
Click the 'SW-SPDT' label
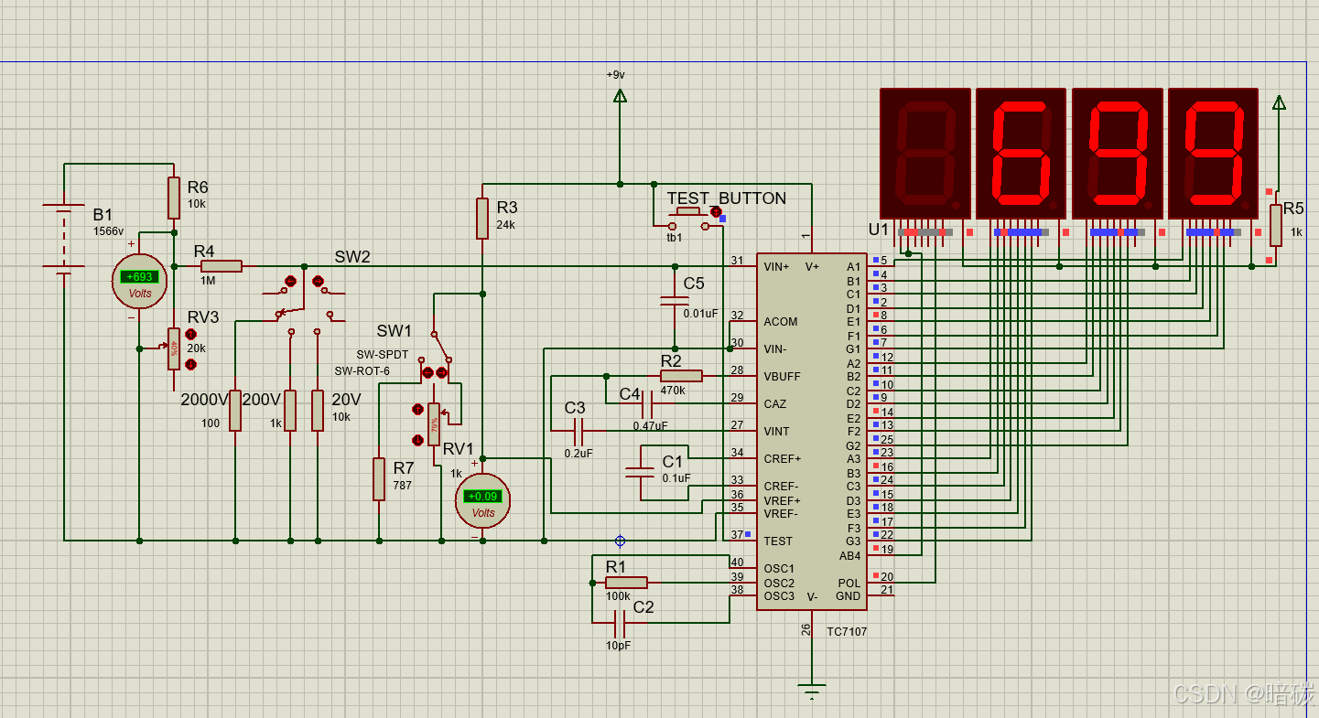[x=383, y=355]
